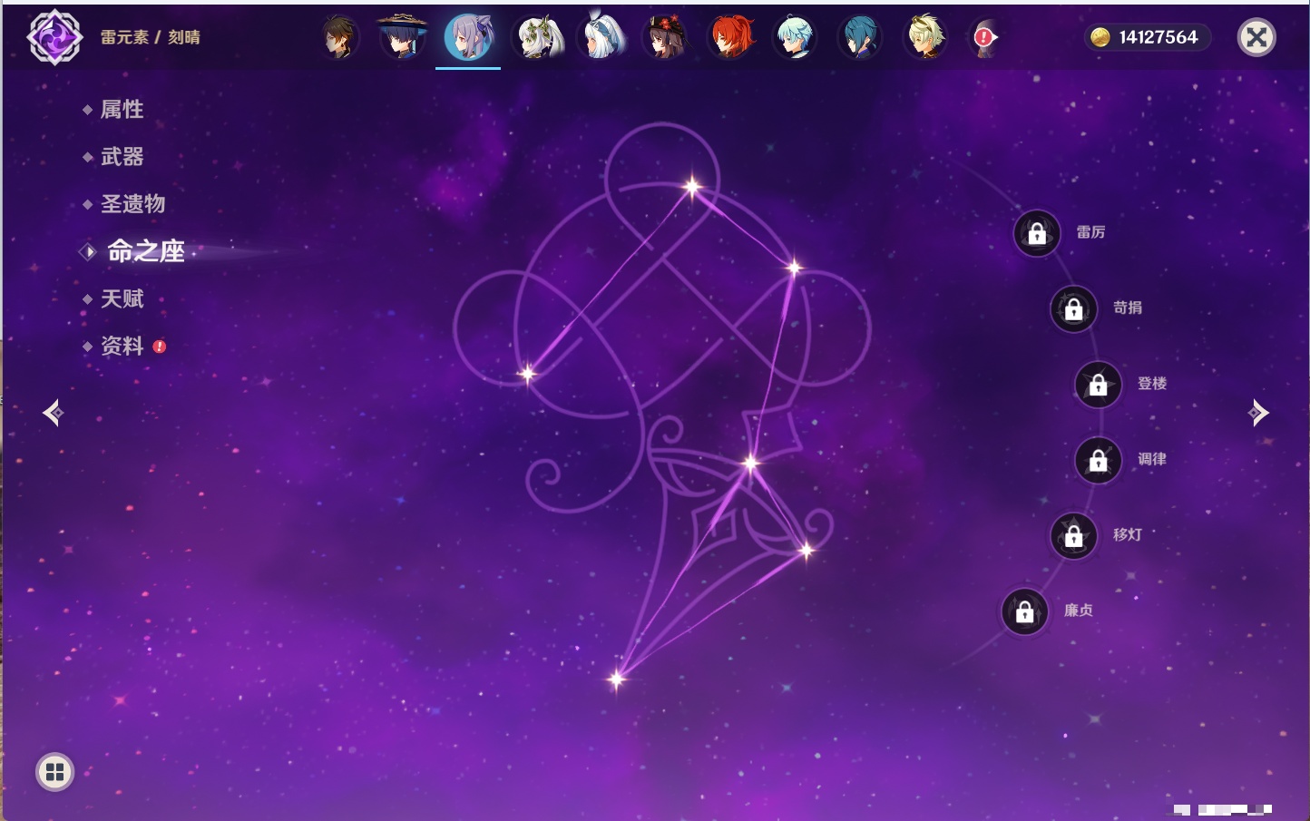Screen dimensions: 1310x821
Task: Open the four-square grid view button
Action: [x=54, y=772]
